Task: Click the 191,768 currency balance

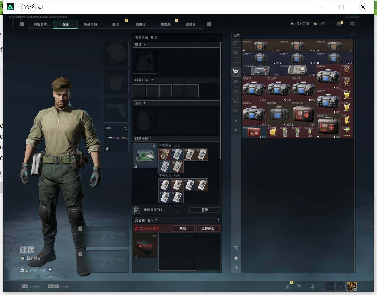Action: pyautogui.click(x=300, y=24)
